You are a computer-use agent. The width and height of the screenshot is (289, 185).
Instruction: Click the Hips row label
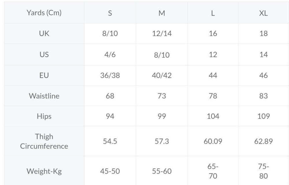(44, 116)
